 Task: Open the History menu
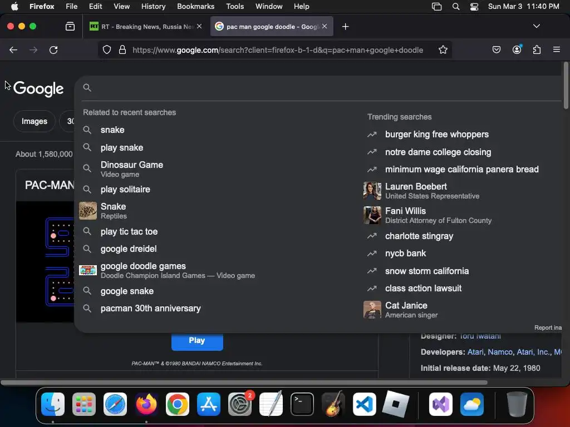(153, 6)
